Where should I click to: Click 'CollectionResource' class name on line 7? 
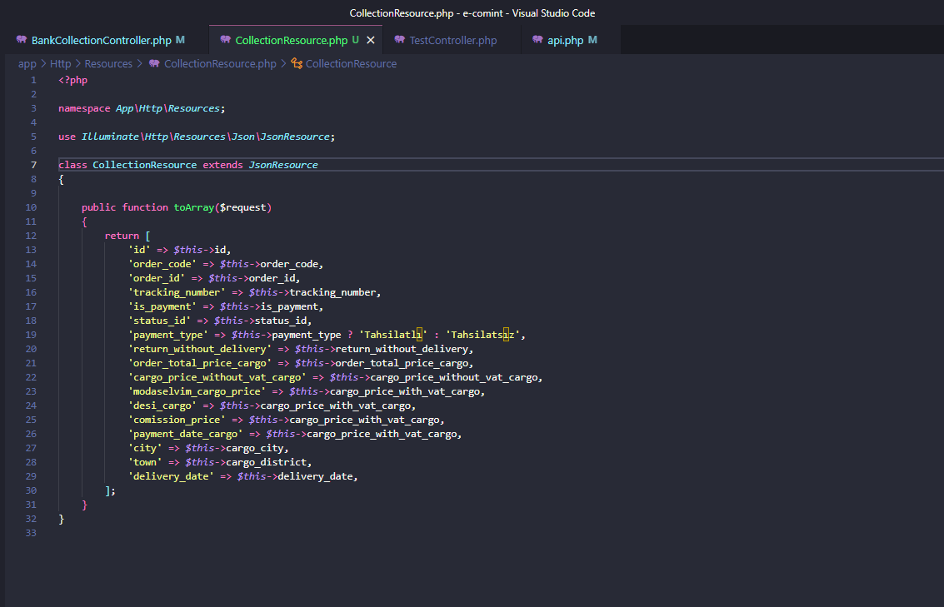[x=144, y=165]
